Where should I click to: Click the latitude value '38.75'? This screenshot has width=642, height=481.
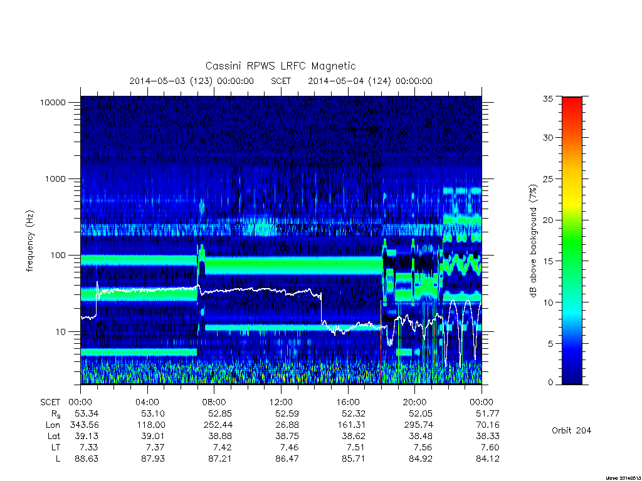287,436
